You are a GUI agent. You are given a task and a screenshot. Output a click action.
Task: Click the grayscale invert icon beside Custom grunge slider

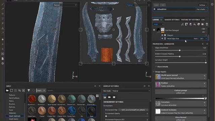click(x=205, y=98)
